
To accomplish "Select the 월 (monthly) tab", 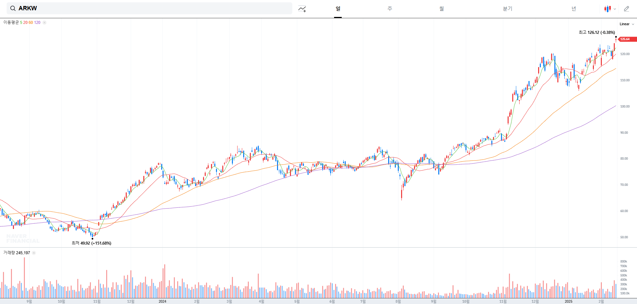I will tap(442, 9).
